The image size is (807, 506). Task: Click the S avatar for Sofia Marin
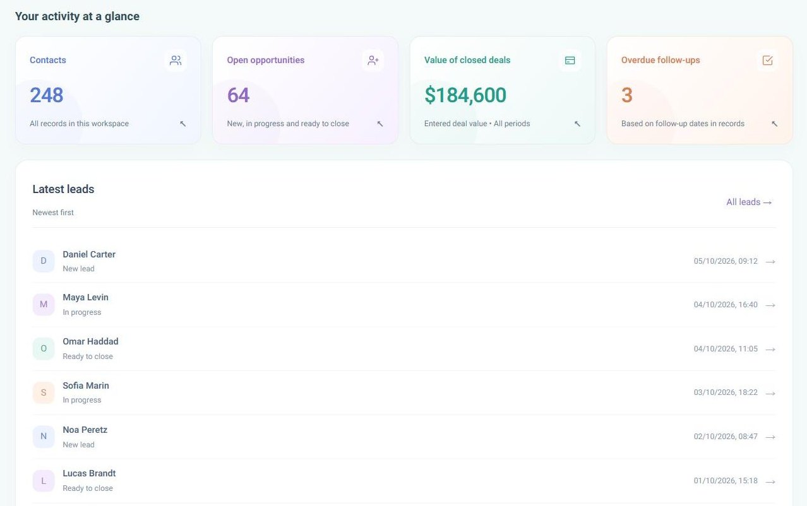pyautogui.click(x=44, y=392)
